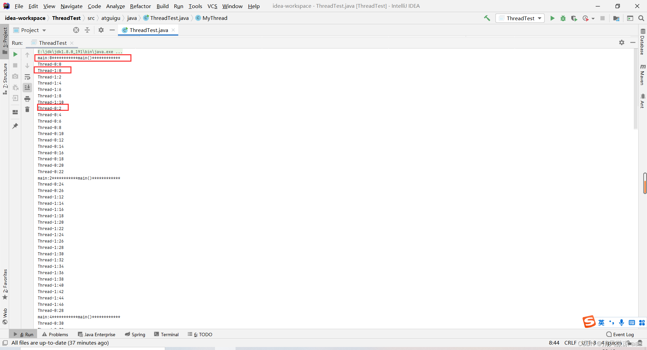Click the Restore Layout icon
The width and height of the screenshot is (647, 350).
[15, 112]
